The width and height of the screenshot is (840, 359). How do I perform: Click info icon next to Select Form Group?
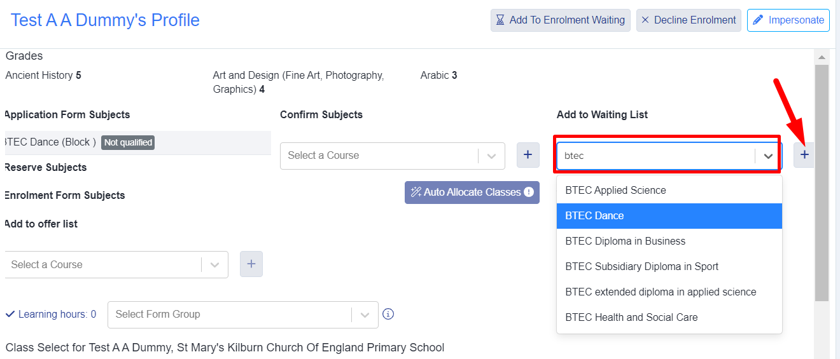click(x=388, y=314)
